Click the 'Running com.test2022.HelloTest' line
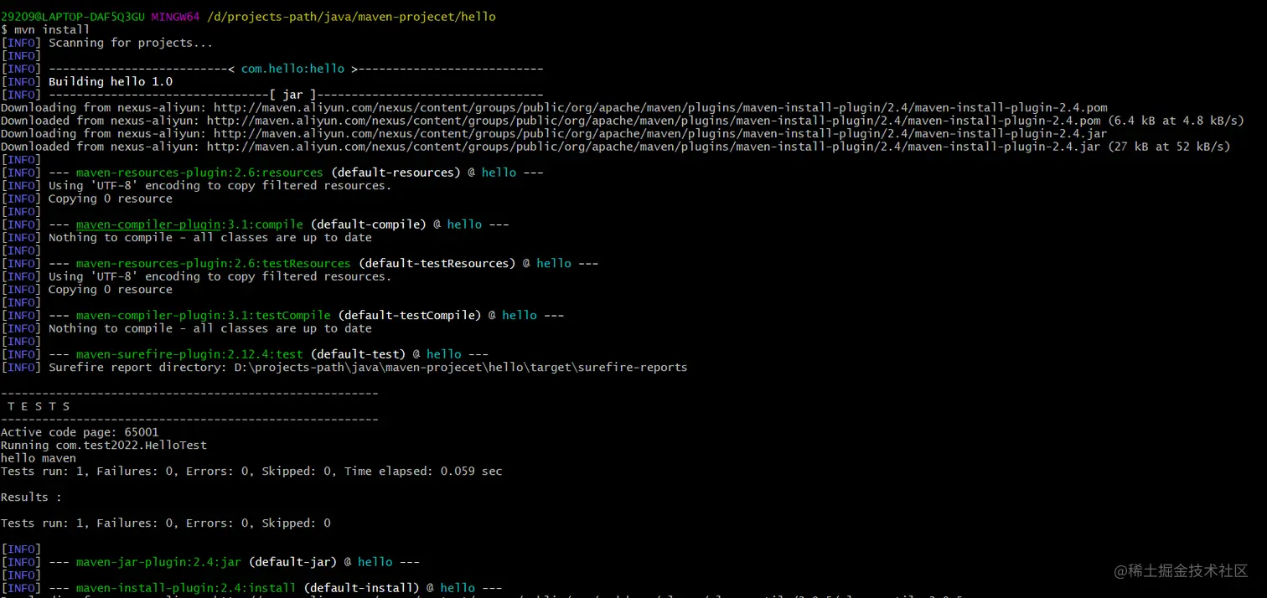Image resolution: width=1267 pixels, height=598 pixels. click(x=104, y=446)
